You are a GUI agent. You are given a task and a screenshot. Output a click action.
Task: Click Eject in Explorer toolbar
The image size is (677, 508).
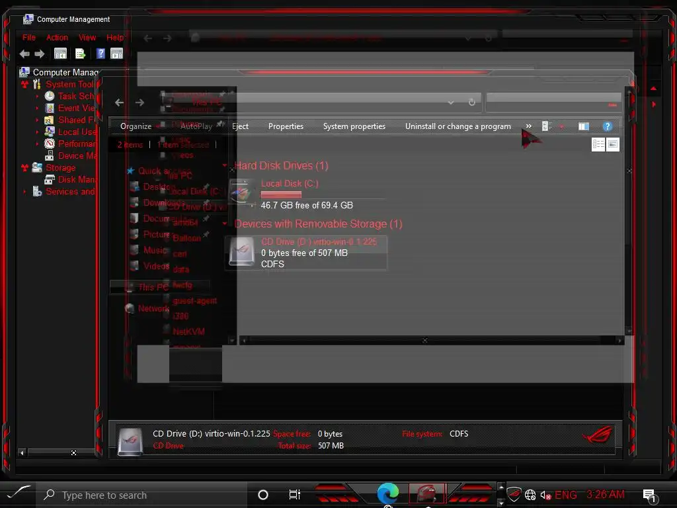[240, 126]
